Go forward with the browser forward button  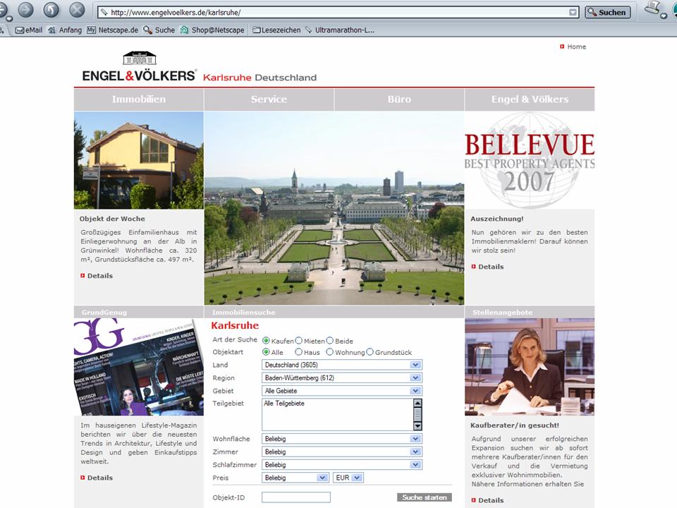click(26, 10)
